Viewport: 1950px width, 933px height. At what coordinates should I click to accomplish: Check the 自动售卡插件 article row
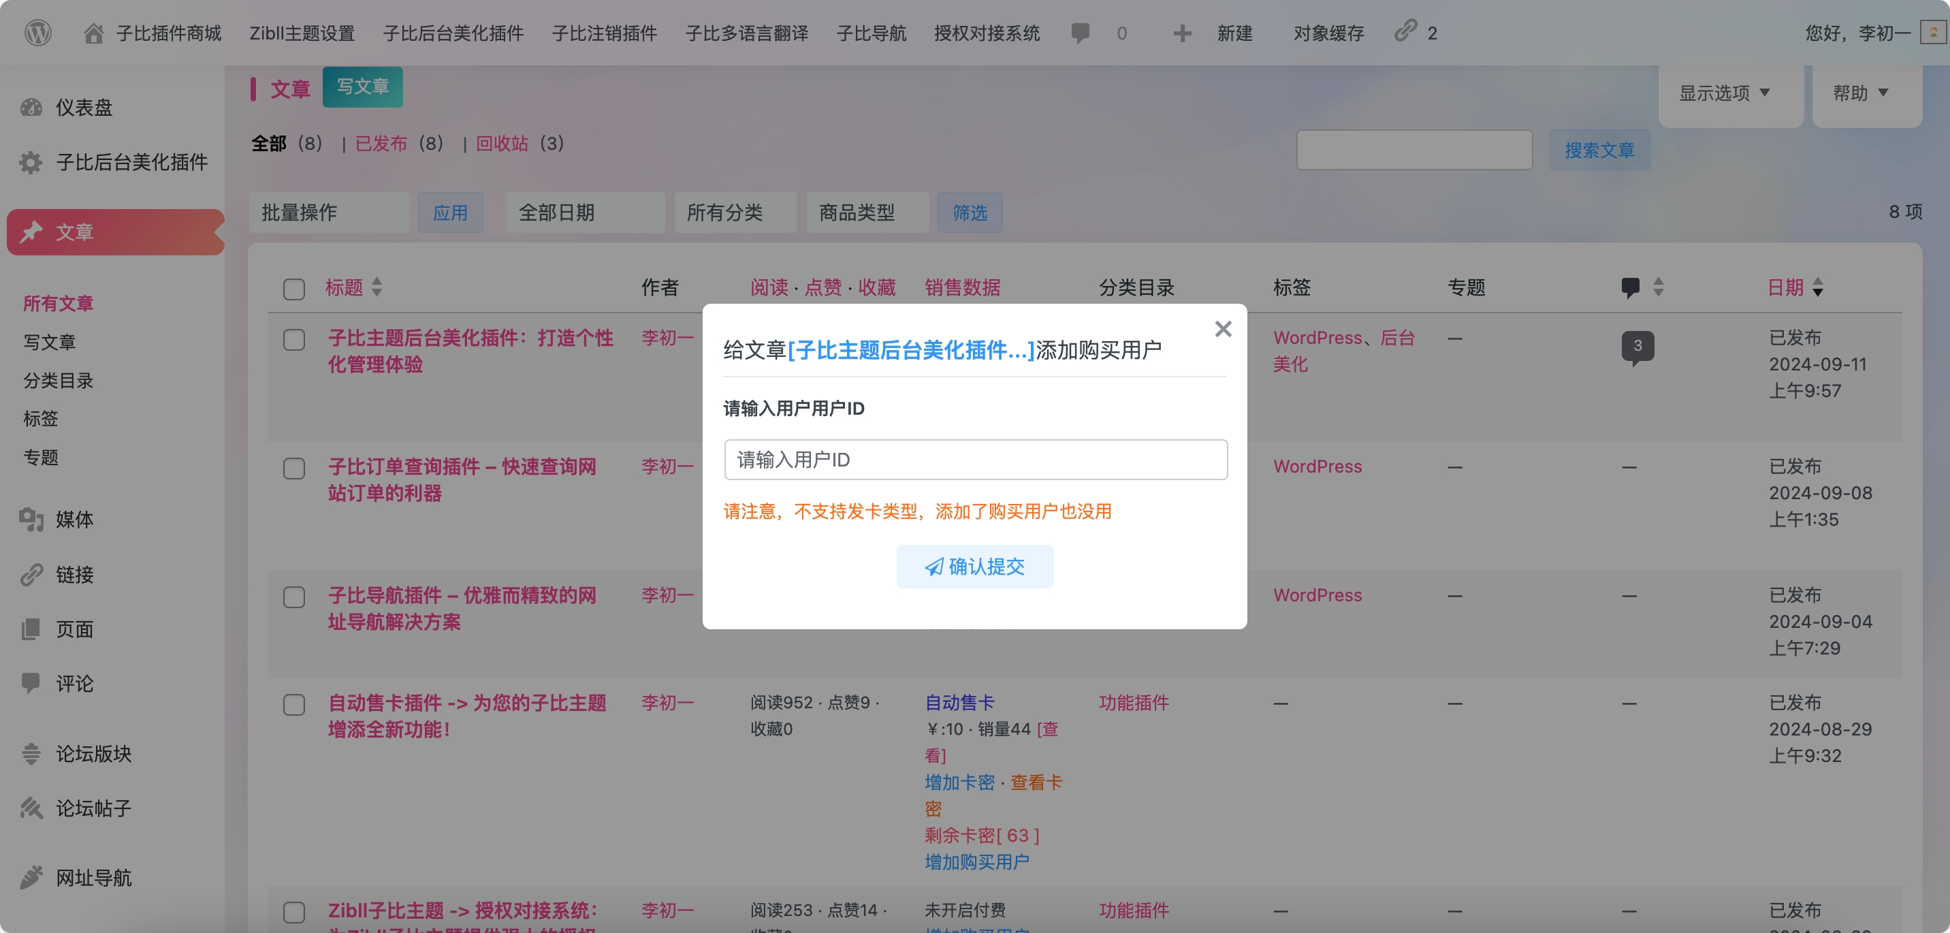(293, 704)
